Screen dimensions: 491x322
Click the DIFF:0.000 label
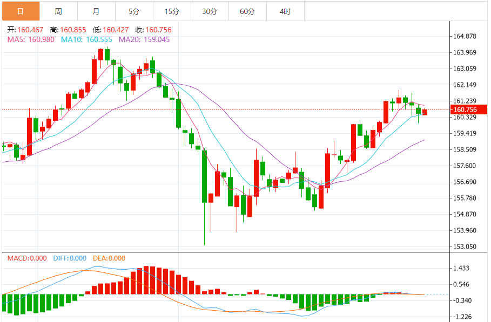70,258
